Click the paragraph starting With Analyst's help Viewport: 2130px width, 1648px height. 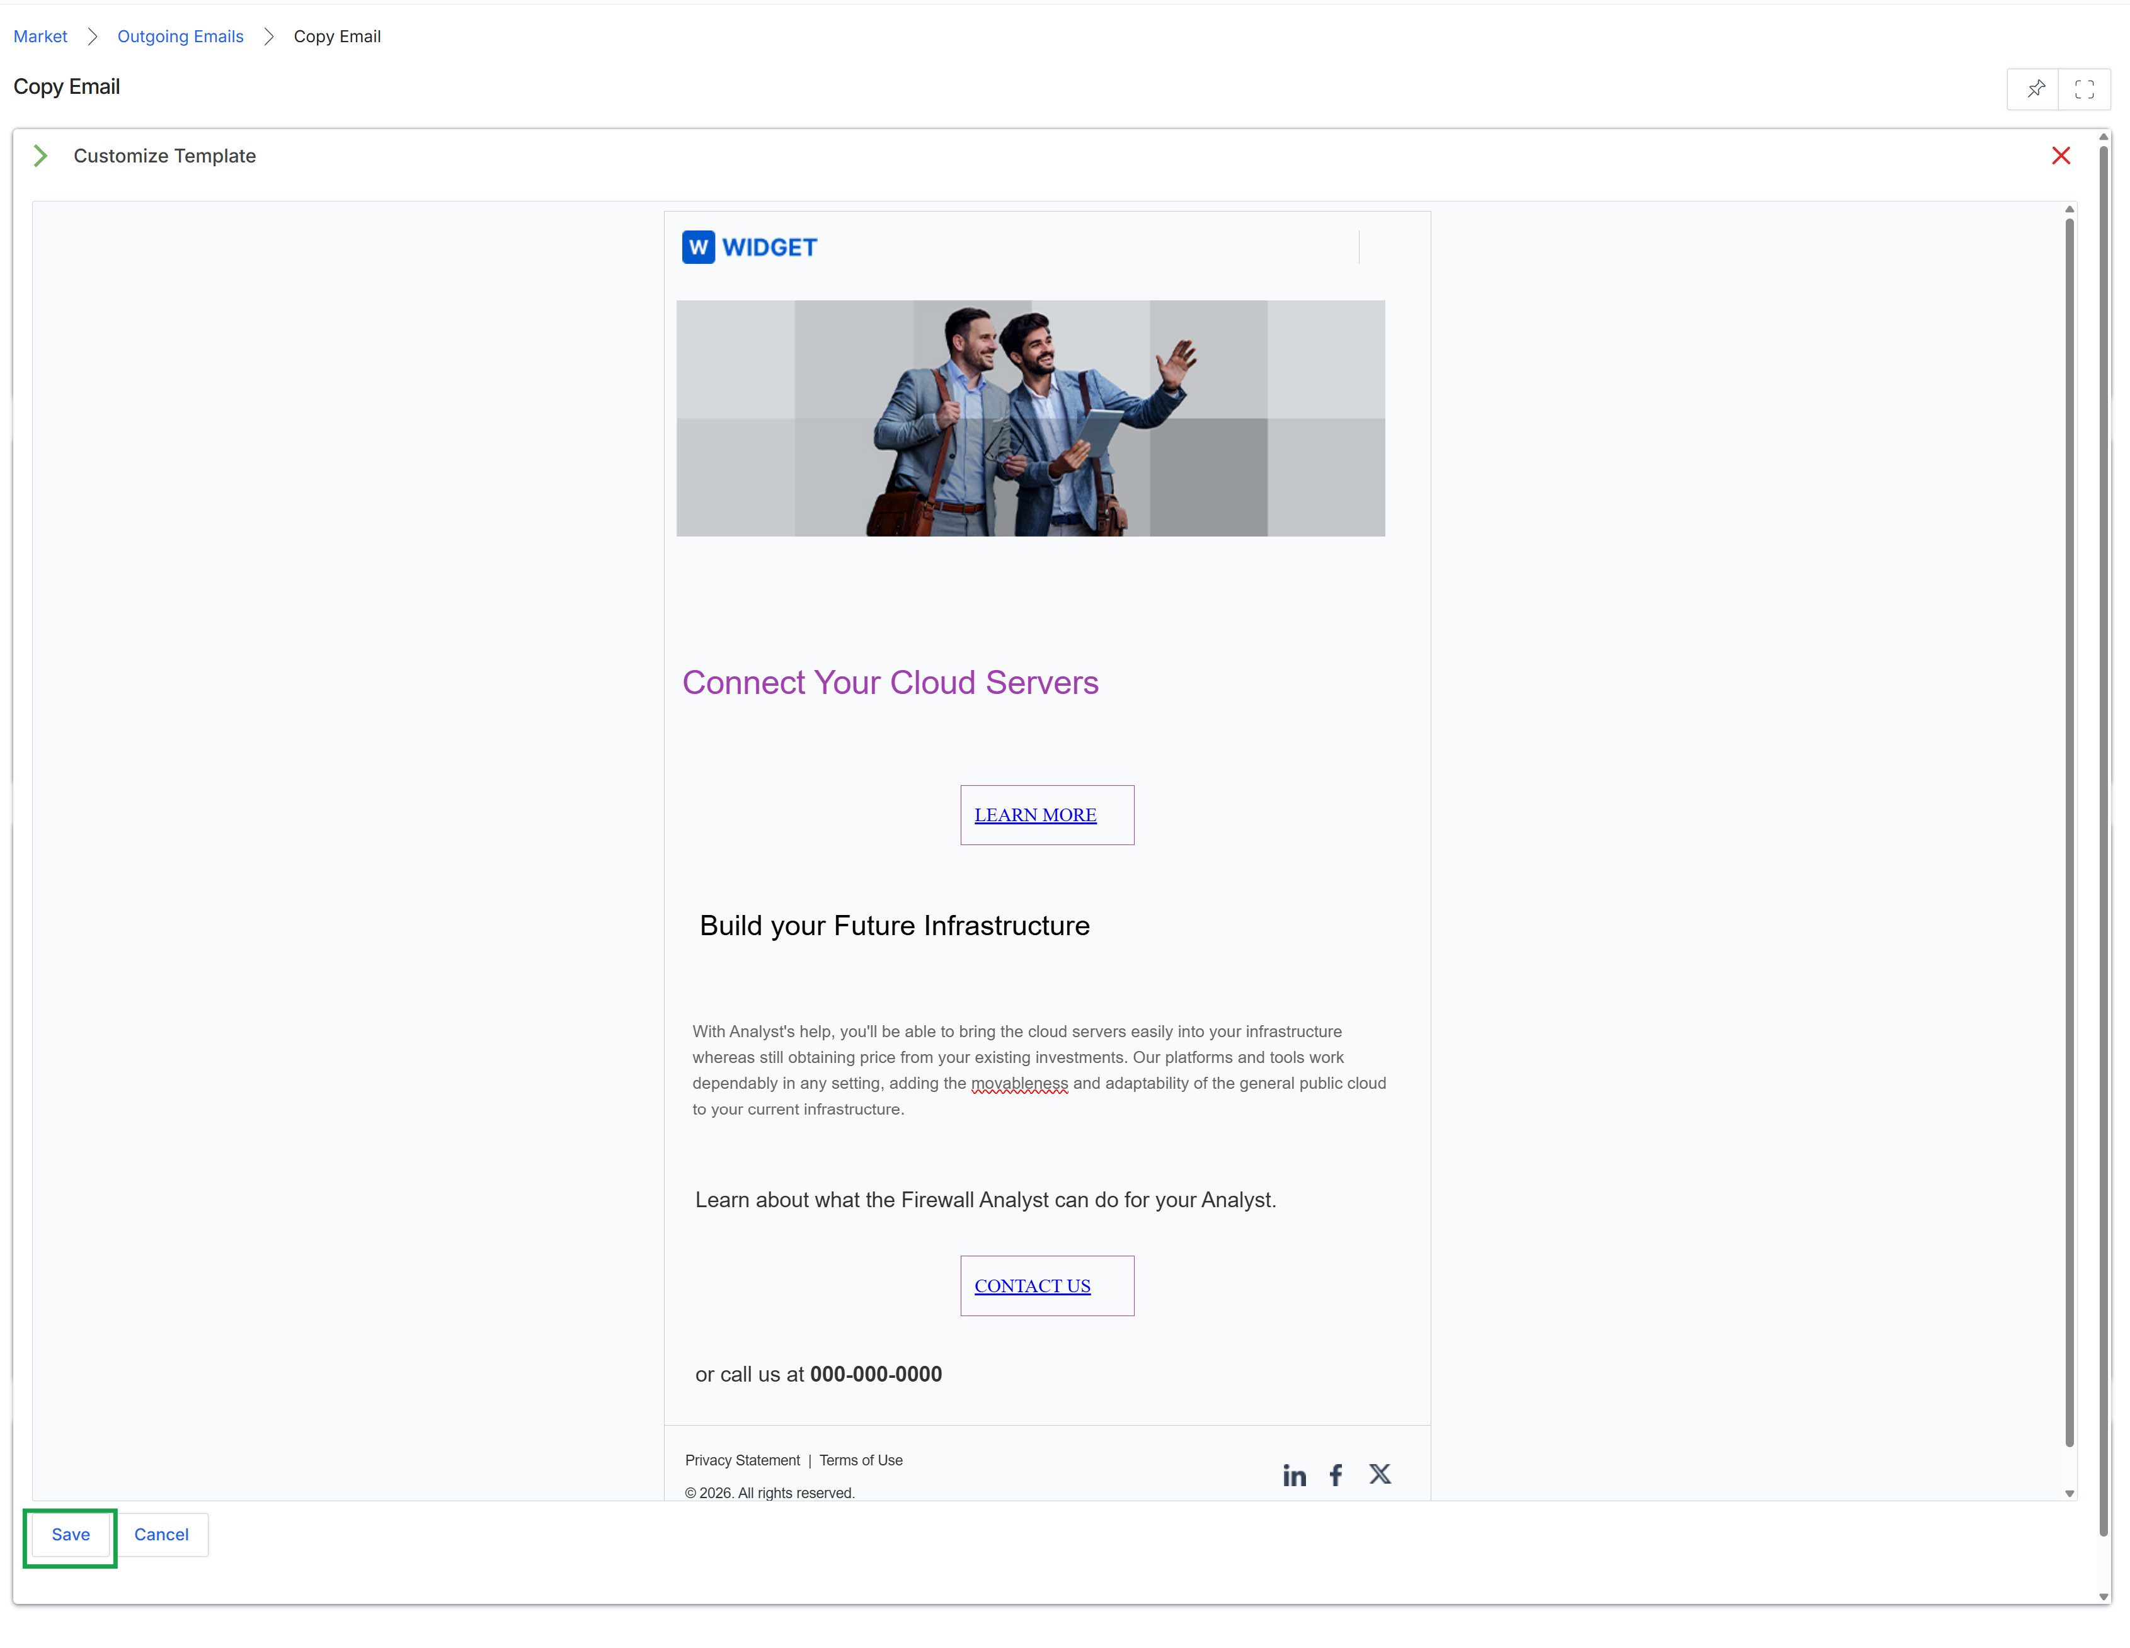1039,1070
